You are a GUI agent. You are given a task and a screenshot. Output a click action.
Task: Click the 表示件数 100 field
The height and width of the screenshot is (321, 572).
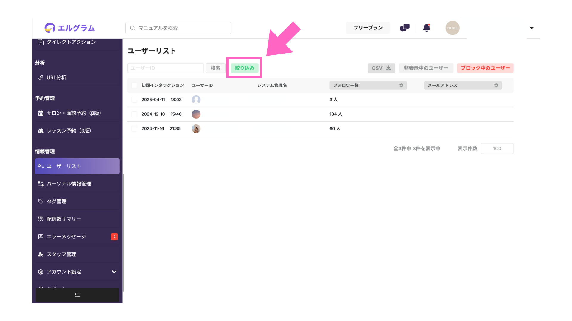(497, 149)
